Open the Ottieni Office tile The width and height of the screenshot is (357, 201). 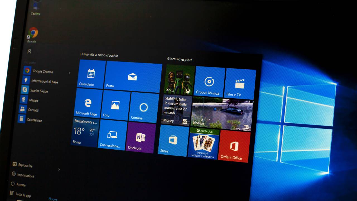pyautogui.click(x=234, y=146)
